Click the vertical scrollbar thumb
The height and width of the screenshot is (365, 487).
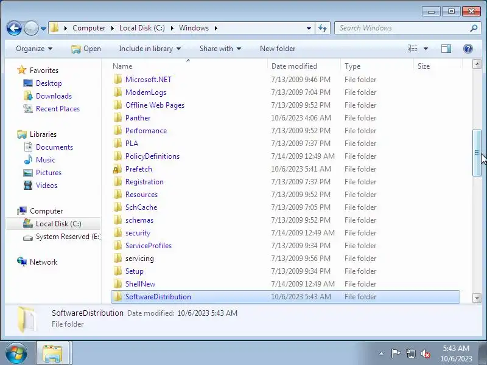tap(477, 153)
